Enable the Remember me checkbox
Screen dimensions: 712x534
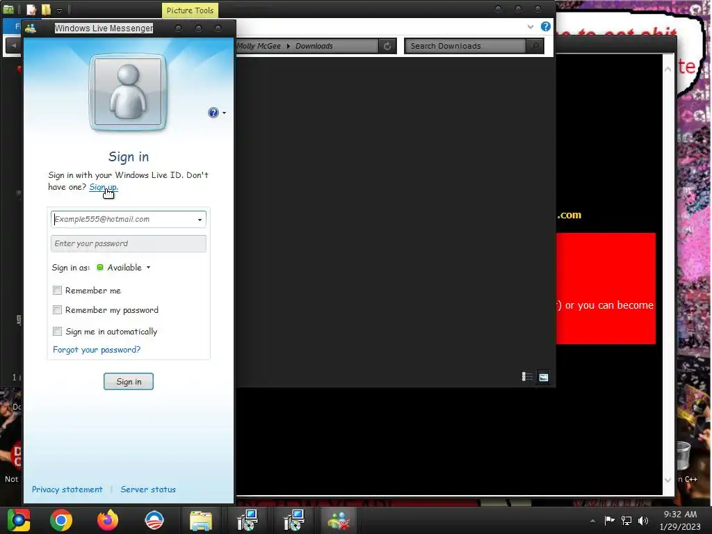(57, 290)
